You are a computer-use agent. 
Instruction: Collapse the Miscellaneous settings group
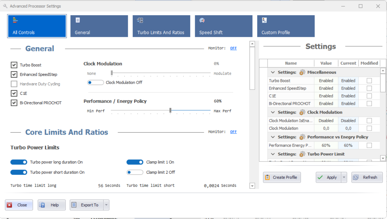[273, 72]
